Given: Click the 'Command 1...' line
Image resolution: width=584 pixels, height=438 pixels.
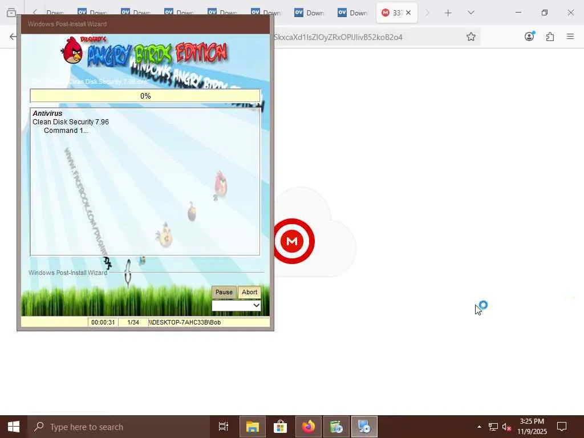Looking at the screenshot, I should click(66, 131).
